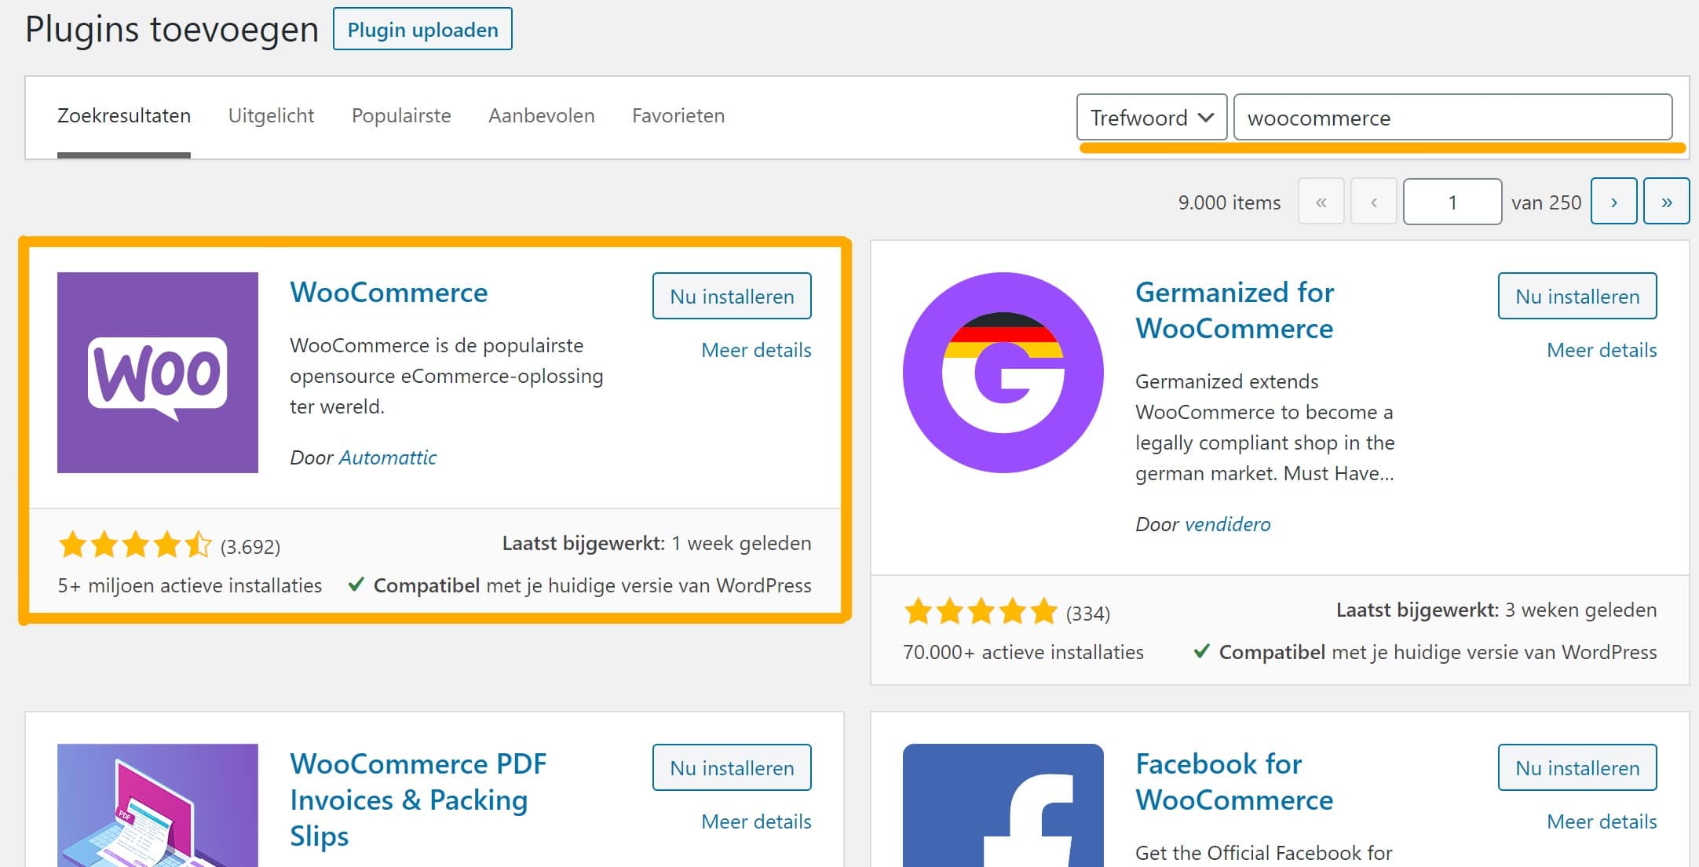Switch to the Aanbevolen tab
Image resolution: width=1699 pixels, height=867 pixels.
tap(542, 116)
